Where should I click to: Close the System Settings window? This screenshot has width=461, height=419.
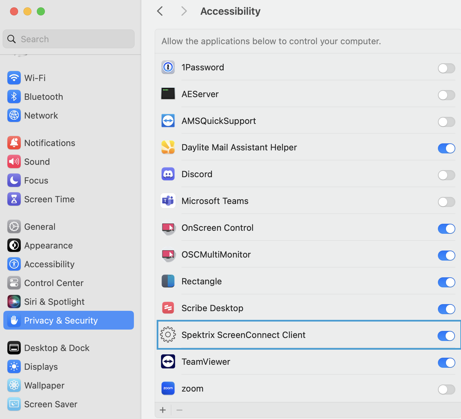pyautogui.click(x=14, y=11)
